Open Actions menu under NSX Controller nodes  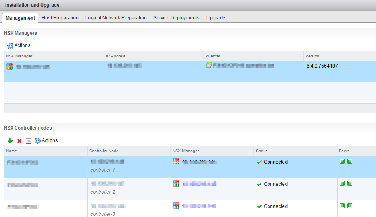coord(50,140)
